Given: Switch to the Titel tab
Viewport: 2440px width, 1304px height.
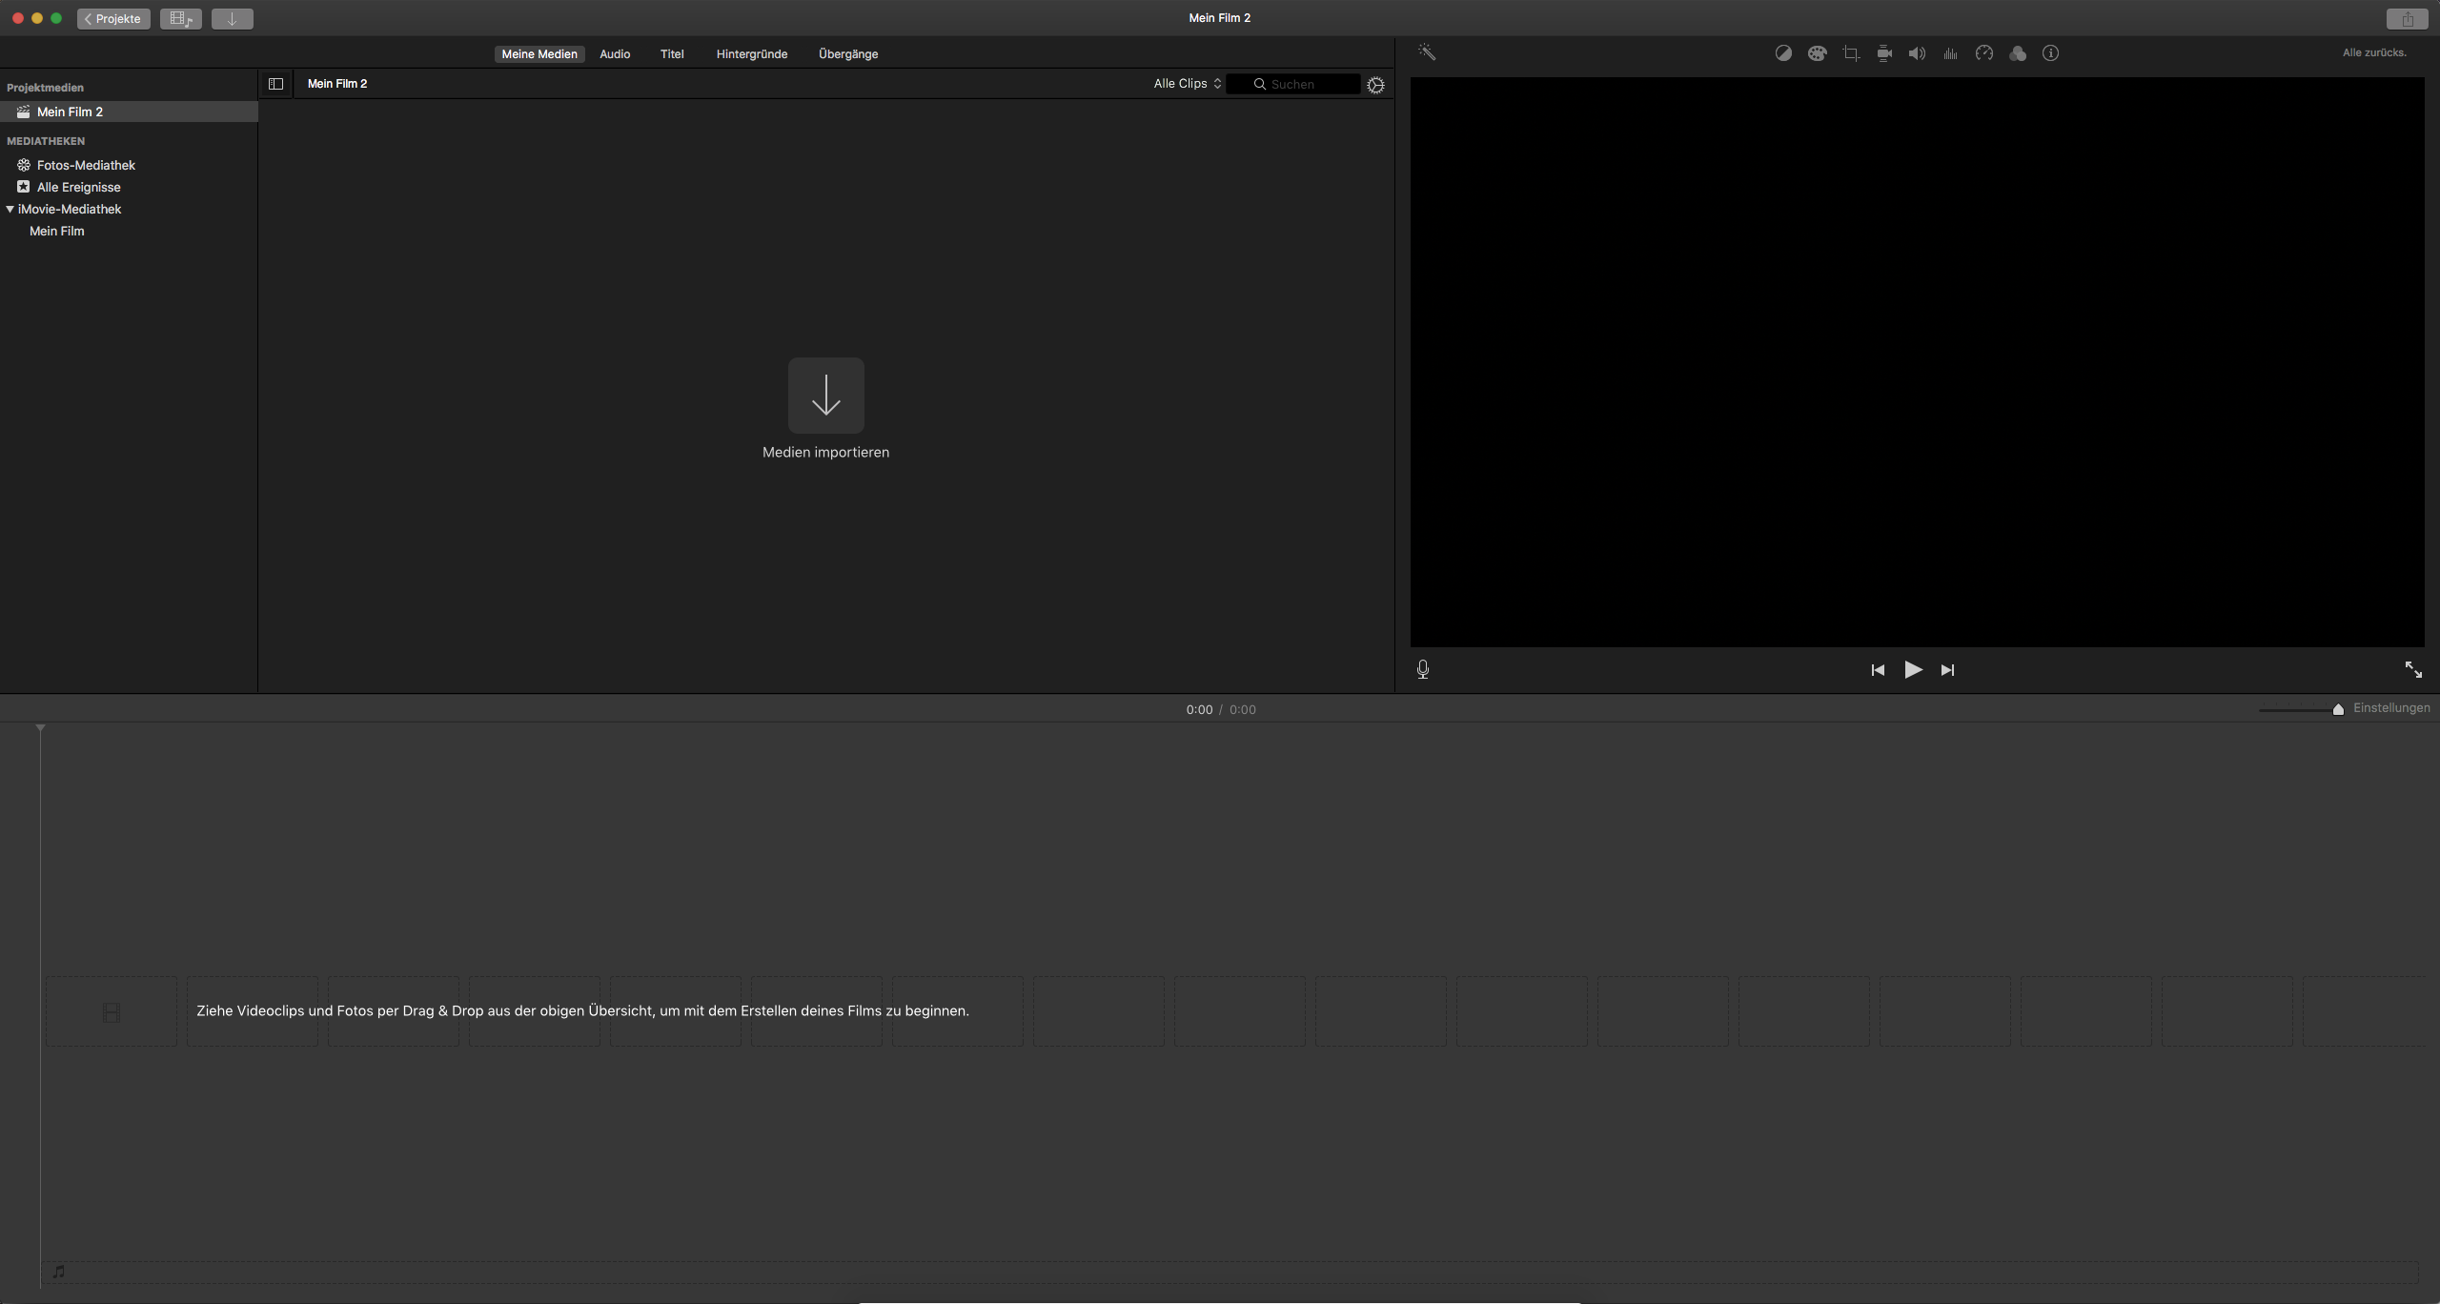Looking at the screenshot, I should pyautogui.click(x=672, y=54).
